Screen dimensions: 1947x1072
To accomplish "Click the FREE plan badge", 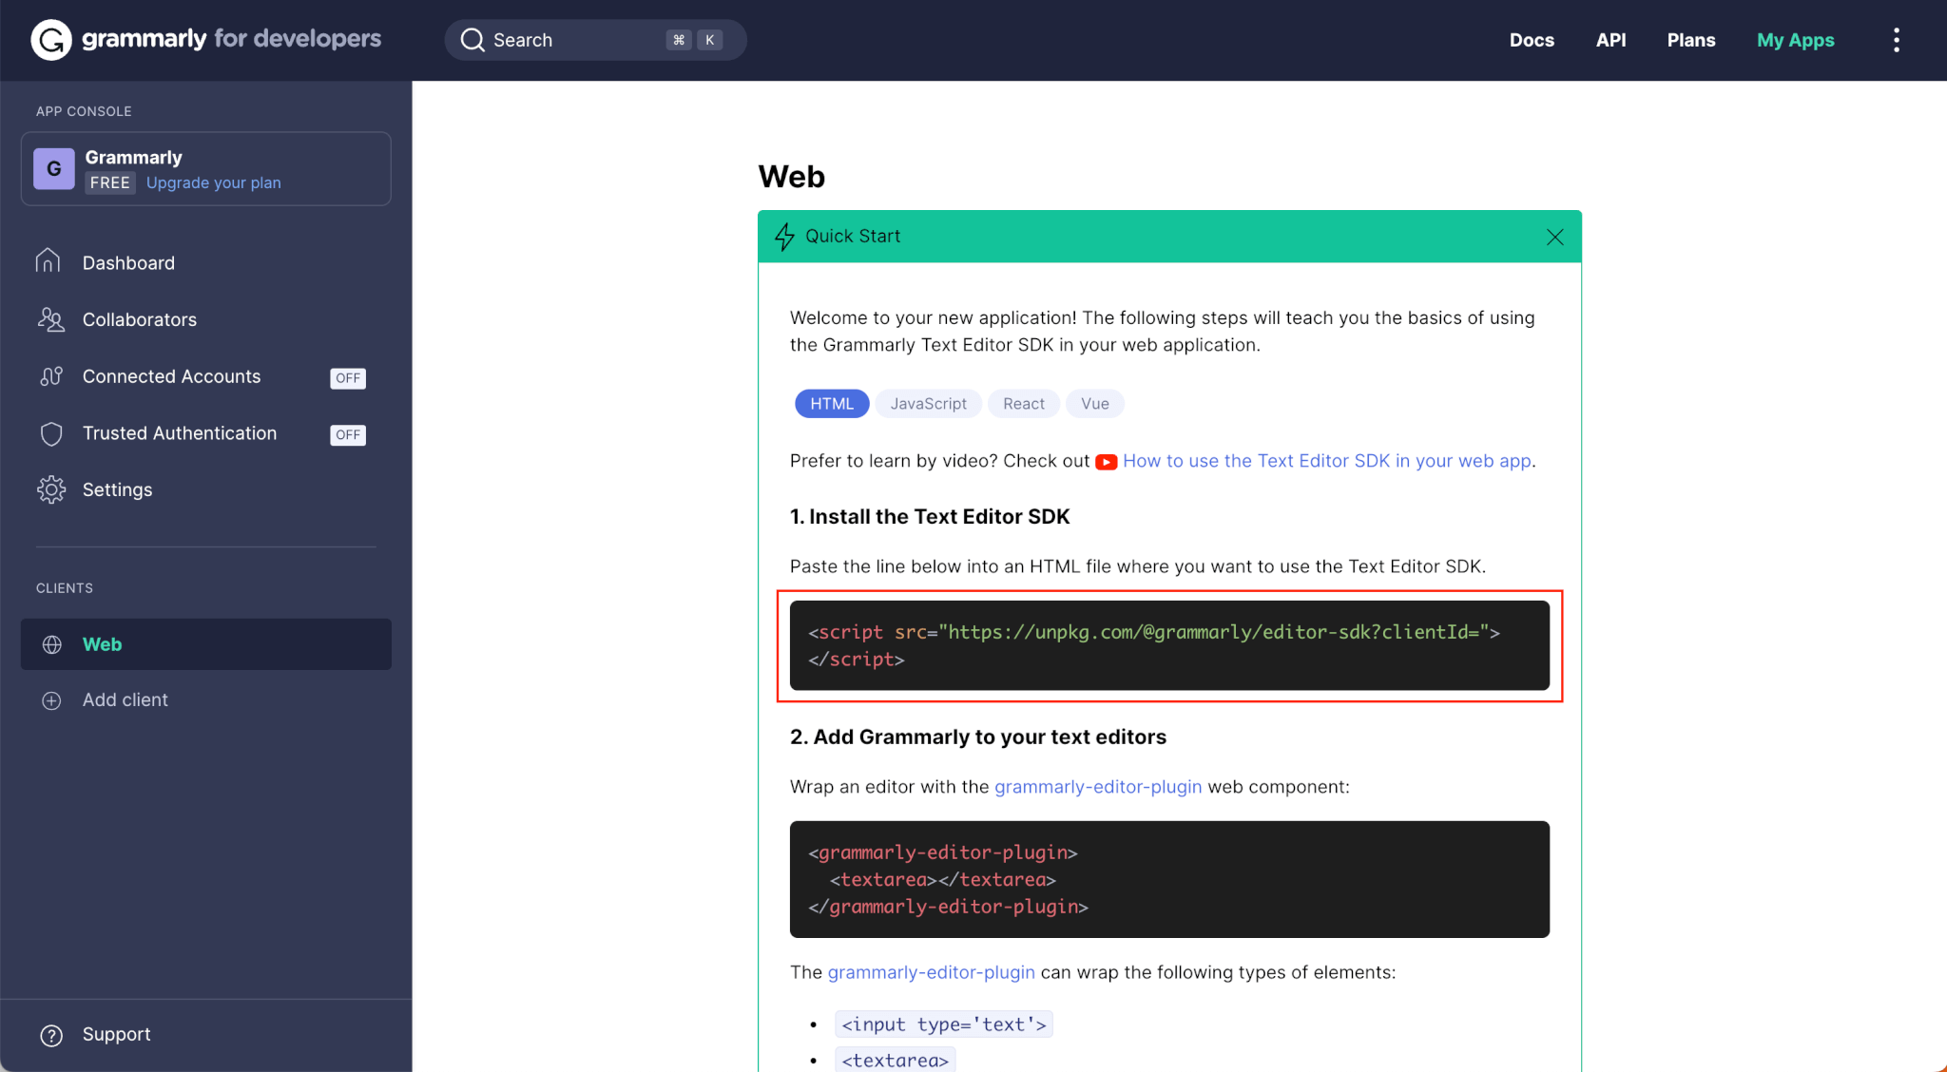I will pyautogui.click(x=110, y=182).
